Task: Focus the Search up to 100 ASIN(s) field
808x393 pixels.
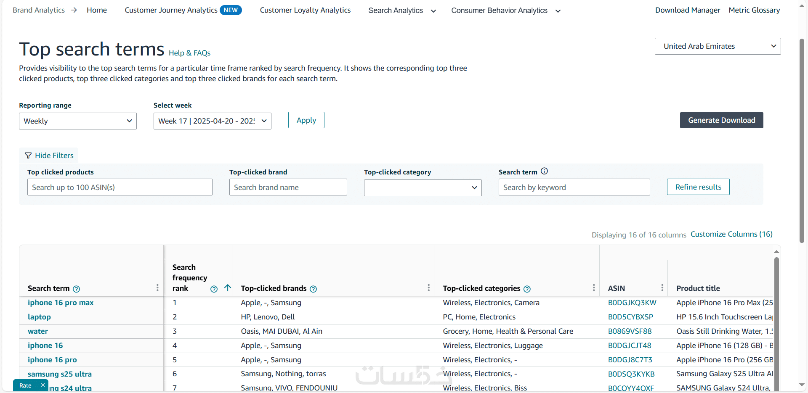Action: pos(120,187)
